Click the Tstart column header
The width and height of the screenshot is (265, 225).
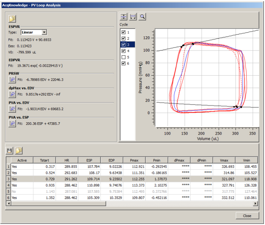pos(44,160)
